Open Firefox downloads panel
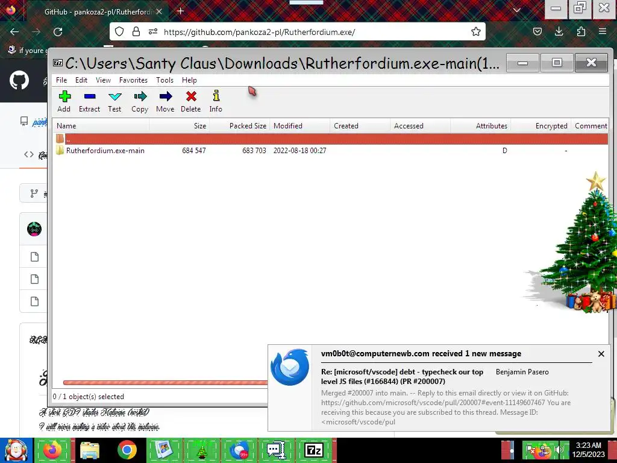Image resolution: width=617 pixels, height=463 pixels. click(559, 32)
